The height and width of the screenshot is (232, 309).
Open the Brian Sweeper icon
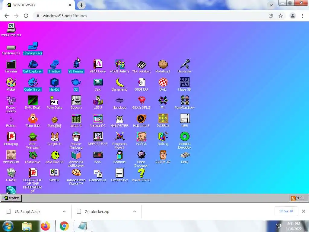point(141,155)
